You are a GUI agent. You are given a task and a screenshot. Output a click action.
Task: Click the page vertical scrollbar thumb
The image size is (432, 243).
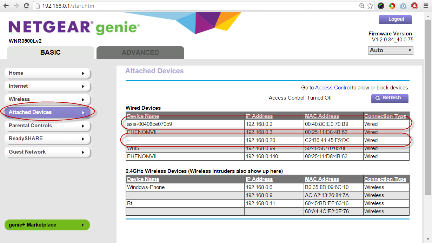(x=428, y=107)
